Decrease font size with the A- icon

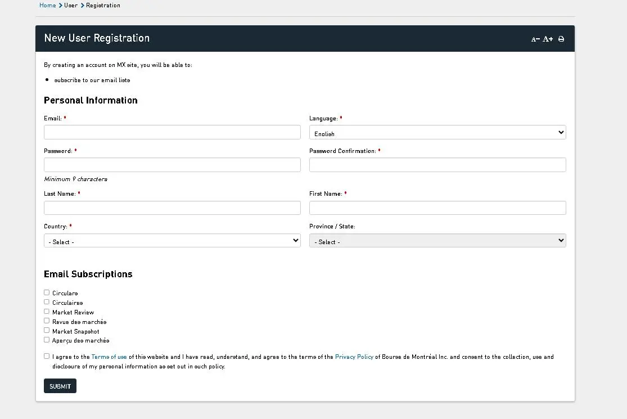(x=535, y=39)
